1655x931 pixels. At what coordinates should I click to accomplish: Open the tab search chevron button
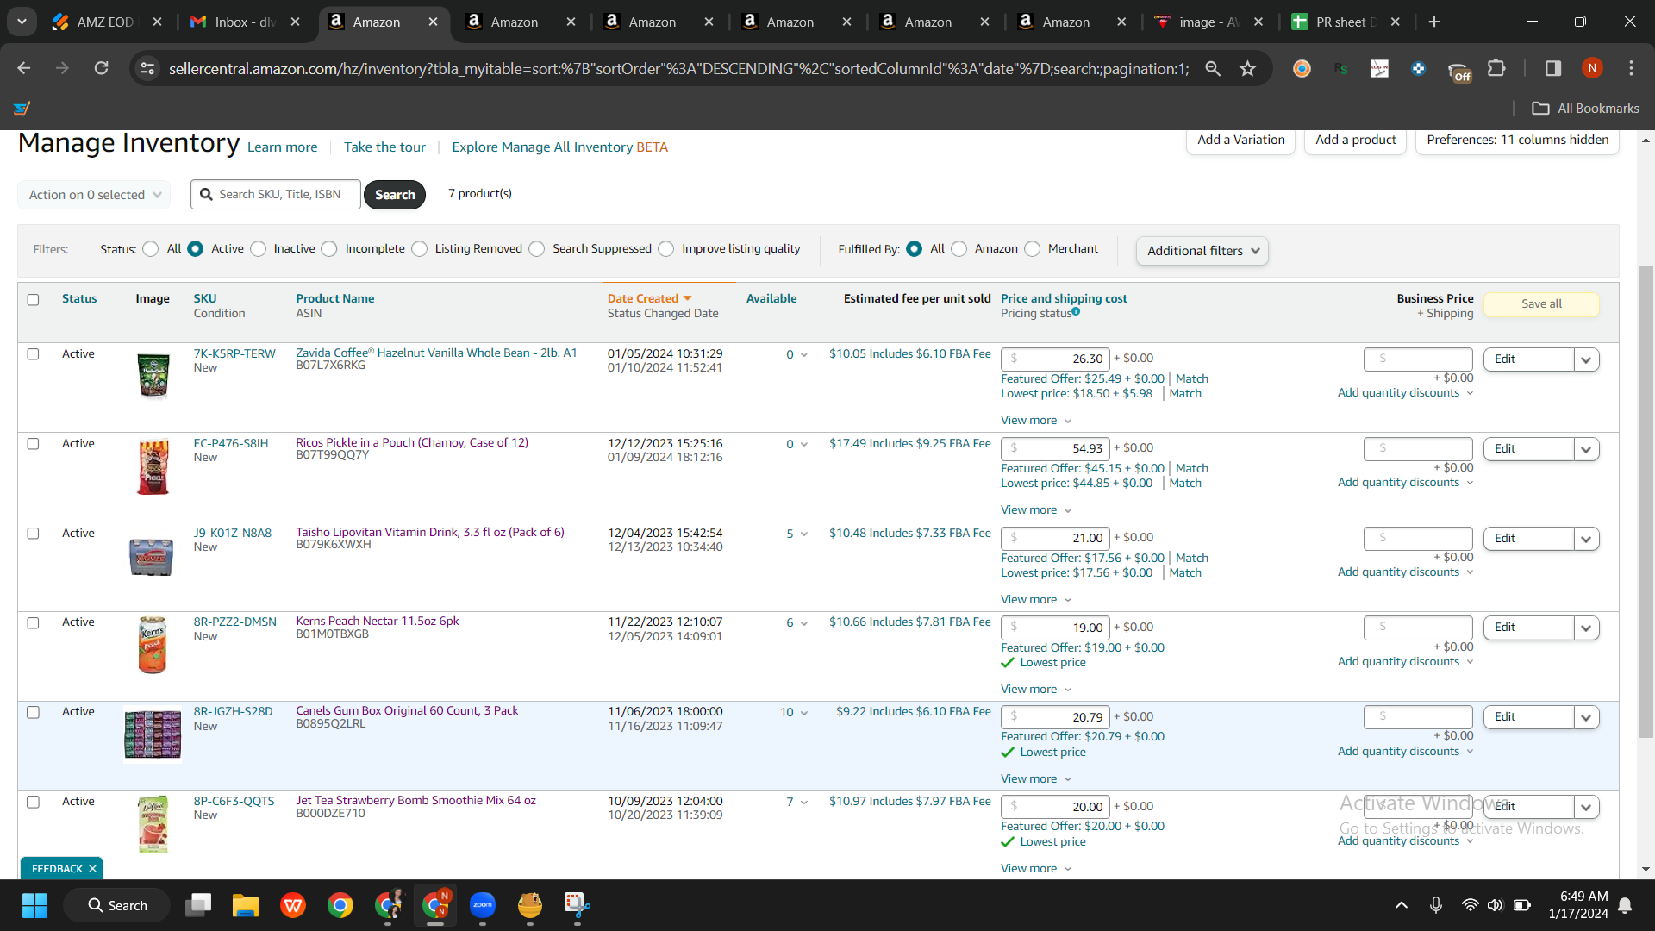pyautogui.click(x=22, y=22)
